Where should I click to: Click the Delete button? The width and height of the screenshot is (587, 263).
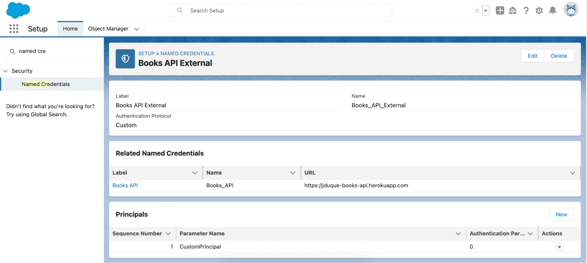pos(559,56)
